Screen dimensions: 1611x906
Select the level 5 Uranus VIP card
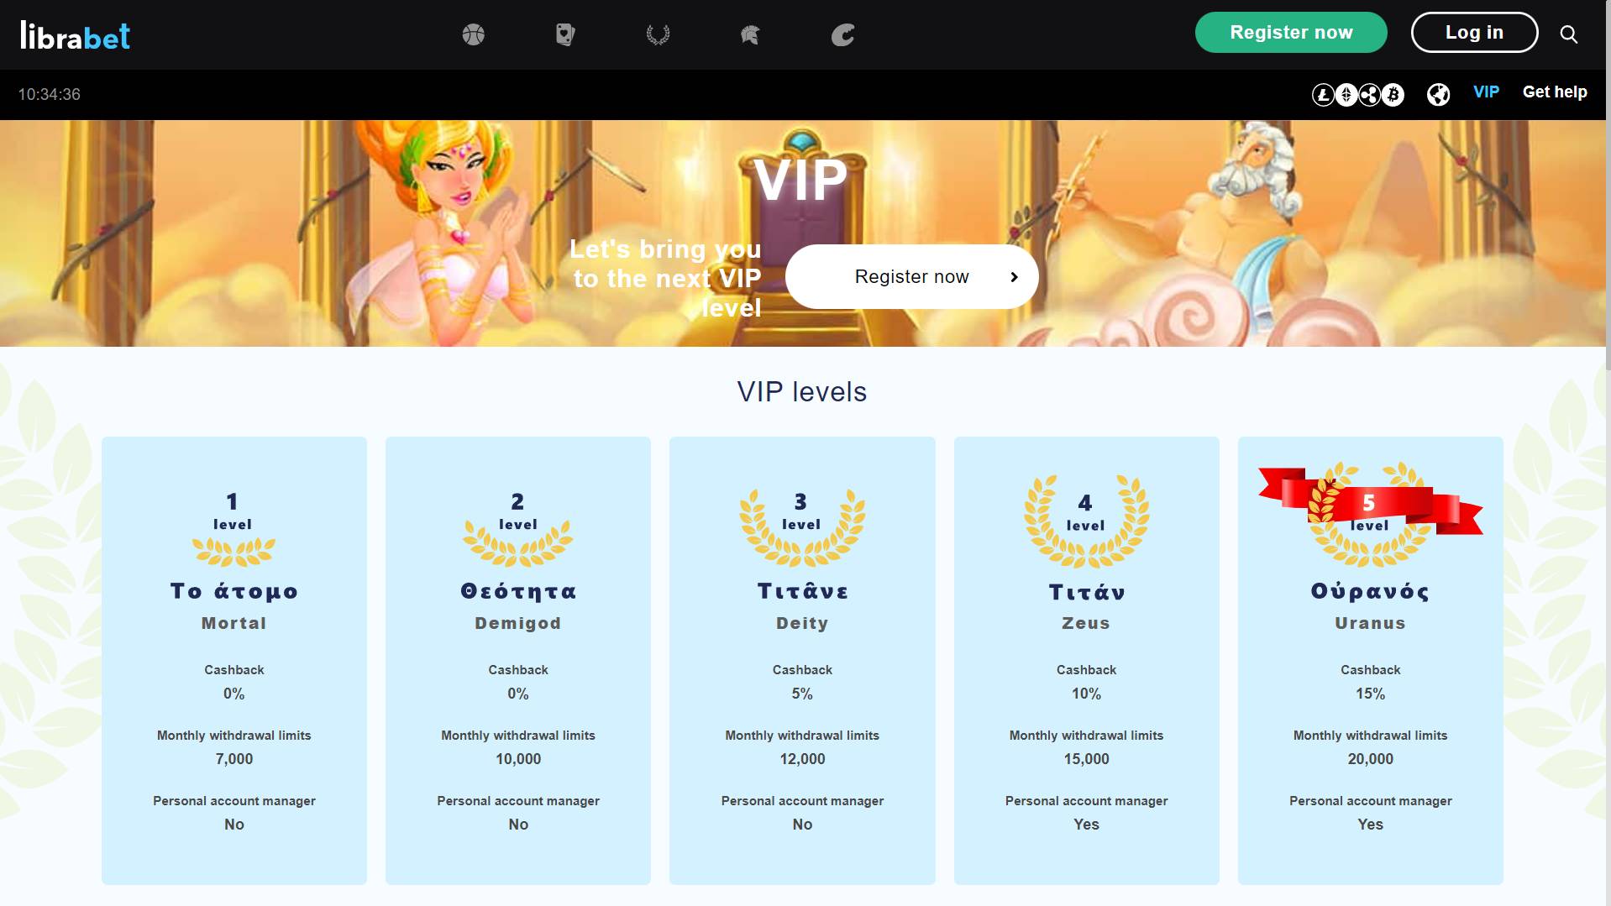[x=1370, y=660]
